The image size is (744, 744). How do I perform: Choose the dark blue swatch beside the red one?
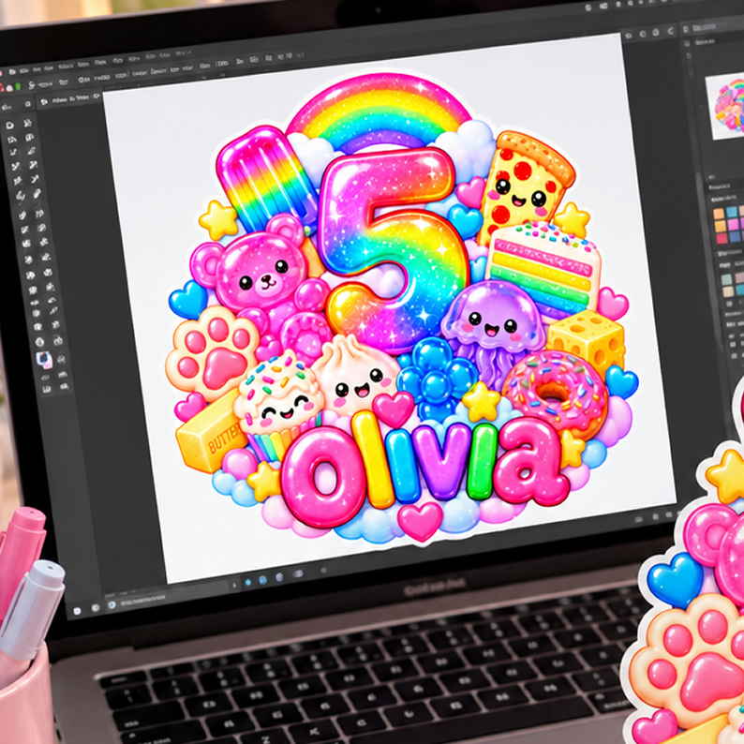pyautogui.click(x=735, y=236)
